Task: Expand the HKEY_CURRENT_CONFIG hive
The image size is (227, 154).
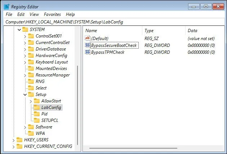Action: pyautogui.click(x=13, y=146)
